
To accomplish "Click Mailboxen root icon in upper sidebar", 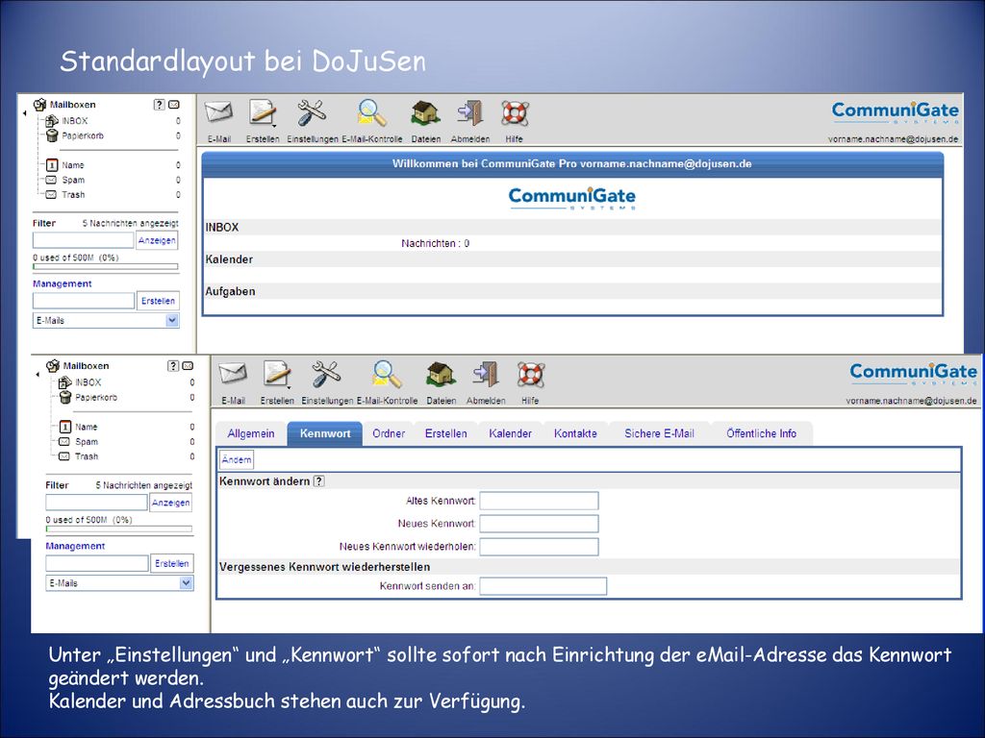I will (40, 104).
